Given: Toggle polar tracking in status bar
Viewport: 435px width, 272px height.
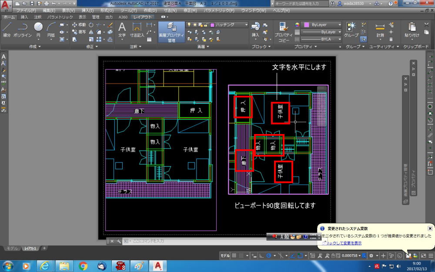Looking at the screenshot, I should [268, 255].
